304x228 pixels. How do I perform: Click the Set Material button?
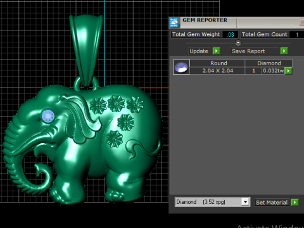[x=272, y=203]
